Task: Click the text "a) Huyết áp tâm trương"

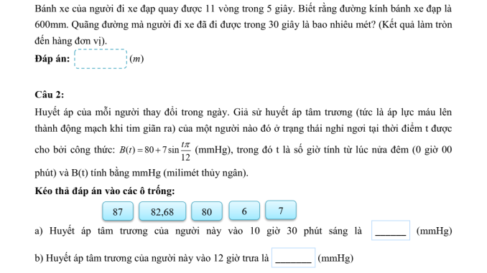Action: coord(91,231)
